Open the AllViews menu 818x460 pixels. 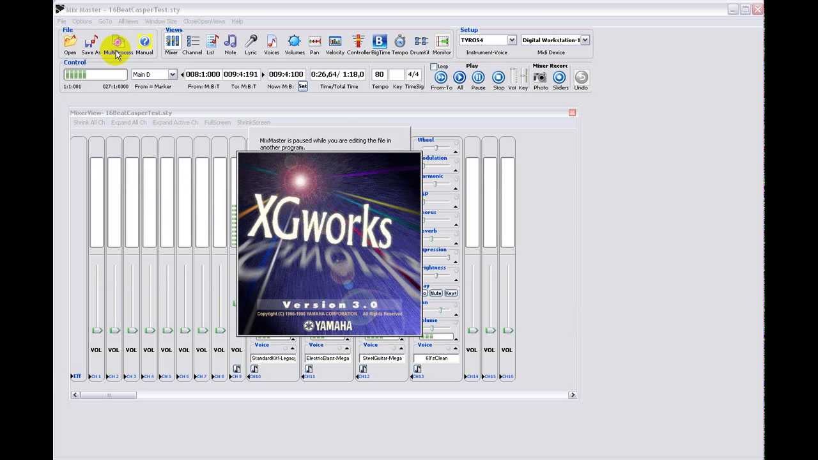[x=128, y=22]
